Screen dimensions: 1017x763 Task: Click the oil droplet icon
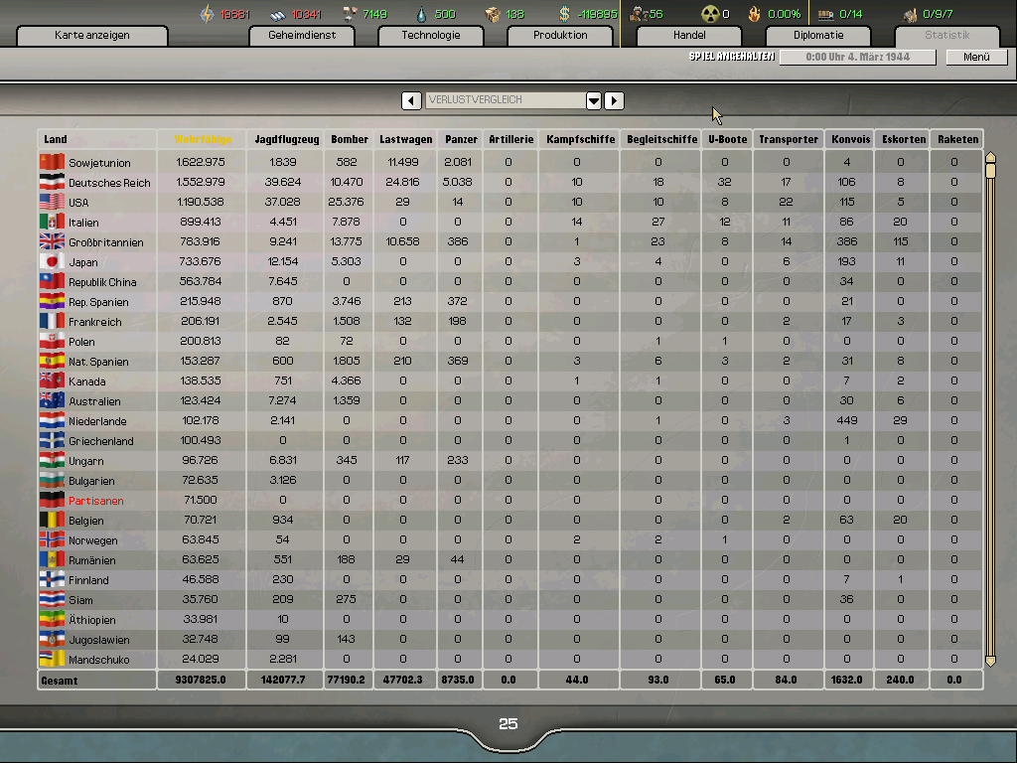point(421,13)
